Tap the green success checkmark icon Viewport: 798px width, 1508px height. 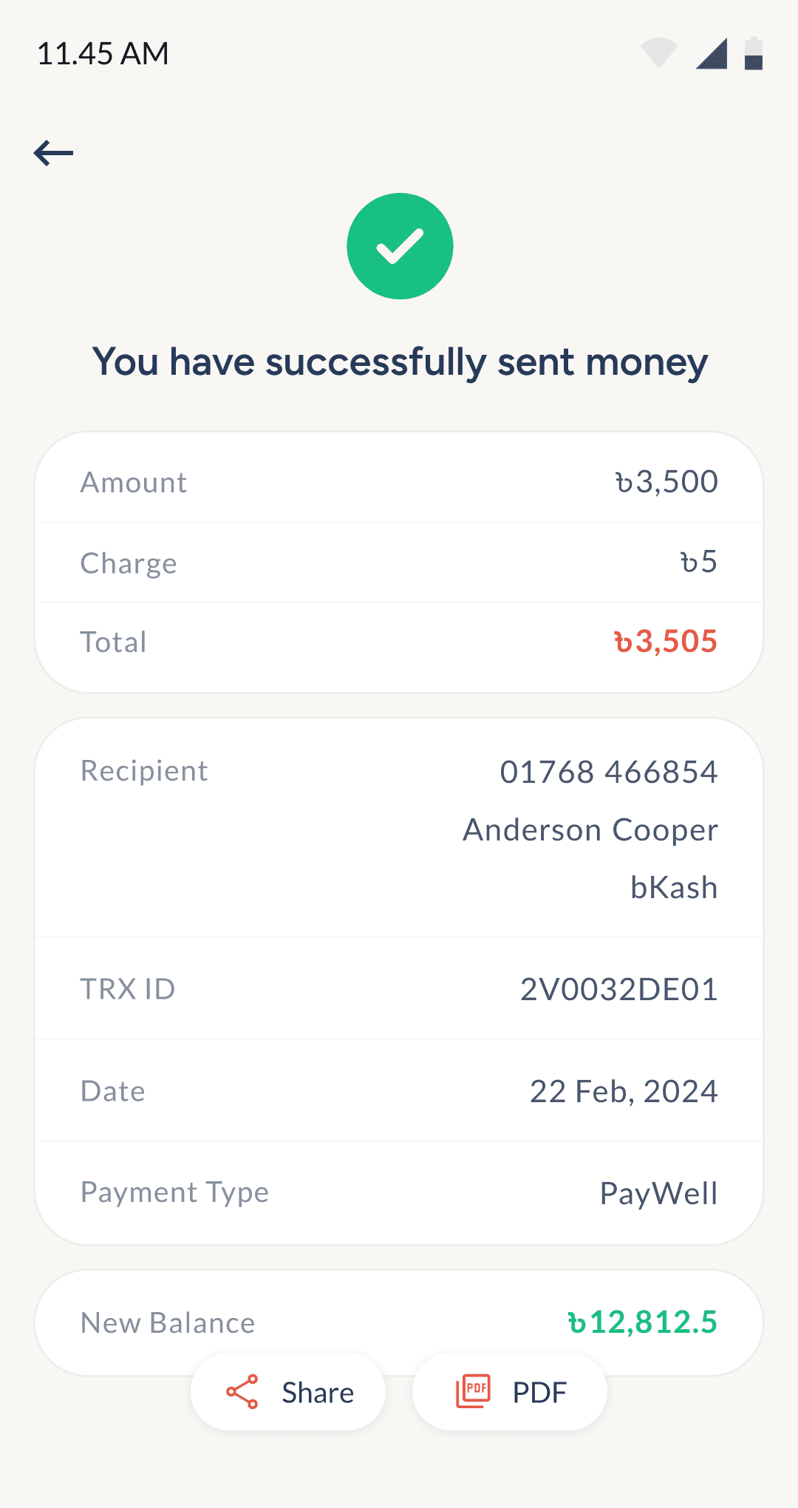[400, 246]
